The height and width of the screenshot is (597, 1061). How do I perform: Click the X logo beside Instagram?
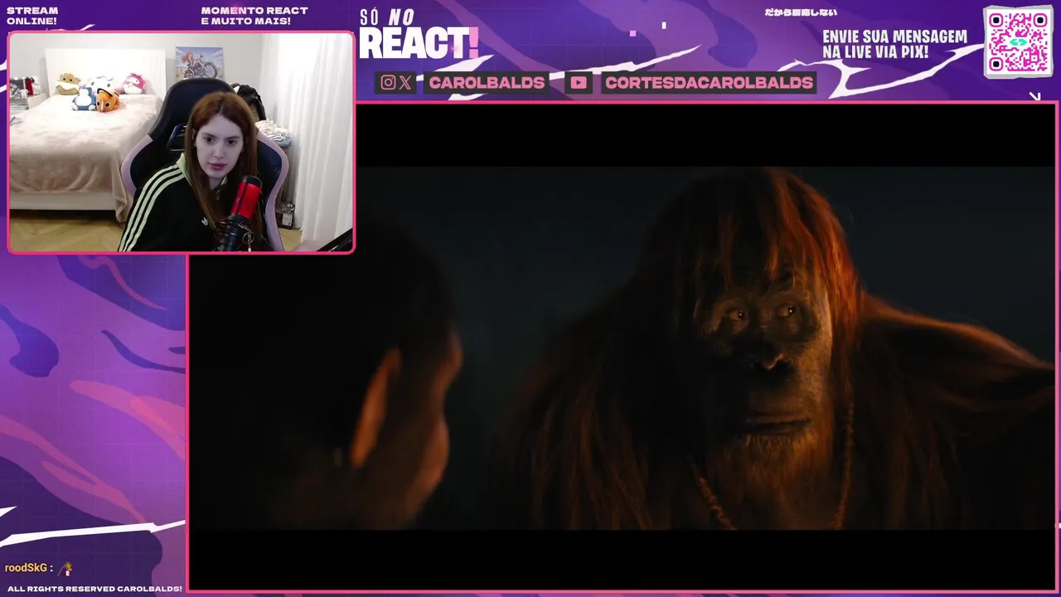pyautogui.click(x=405, y=82)
